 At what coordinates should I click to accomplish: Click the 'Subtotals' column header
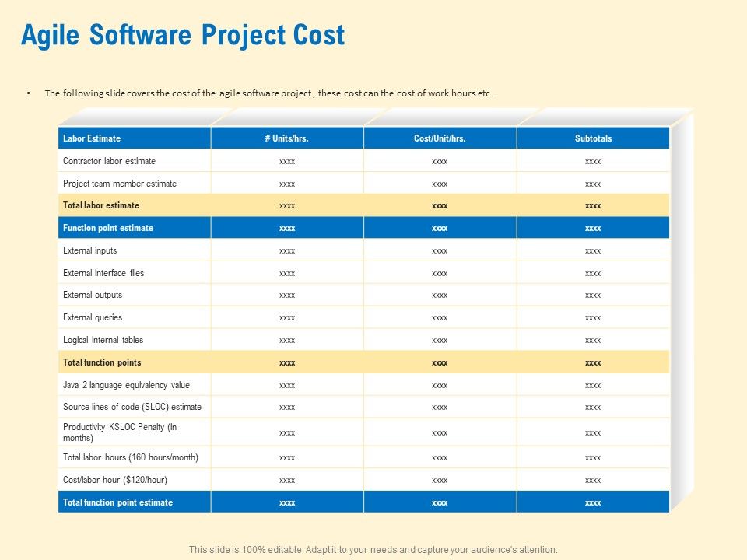tap(593, 138)
